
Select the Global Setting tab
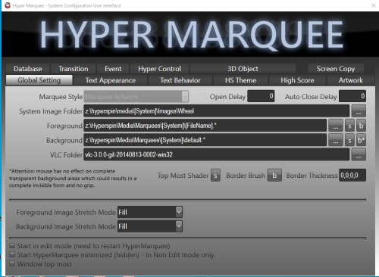(39, 80)
